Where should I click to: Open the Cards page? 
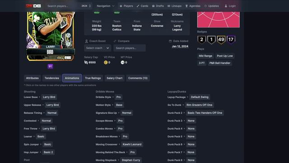click(x=143, y=6)
